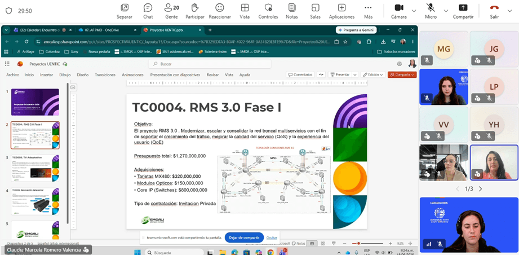Leave the meeting with Salir
The height and width of the screenshot is (255, 519).
point(495,11)
